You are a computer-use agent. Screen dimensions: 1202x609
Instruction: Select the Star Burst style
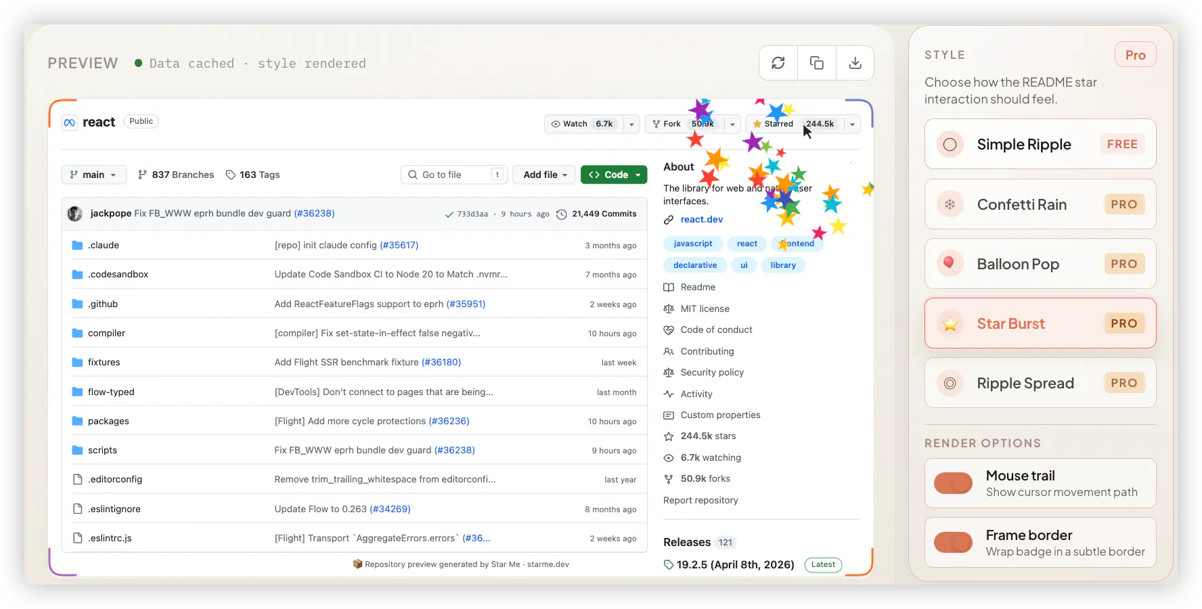(1040, 323)
